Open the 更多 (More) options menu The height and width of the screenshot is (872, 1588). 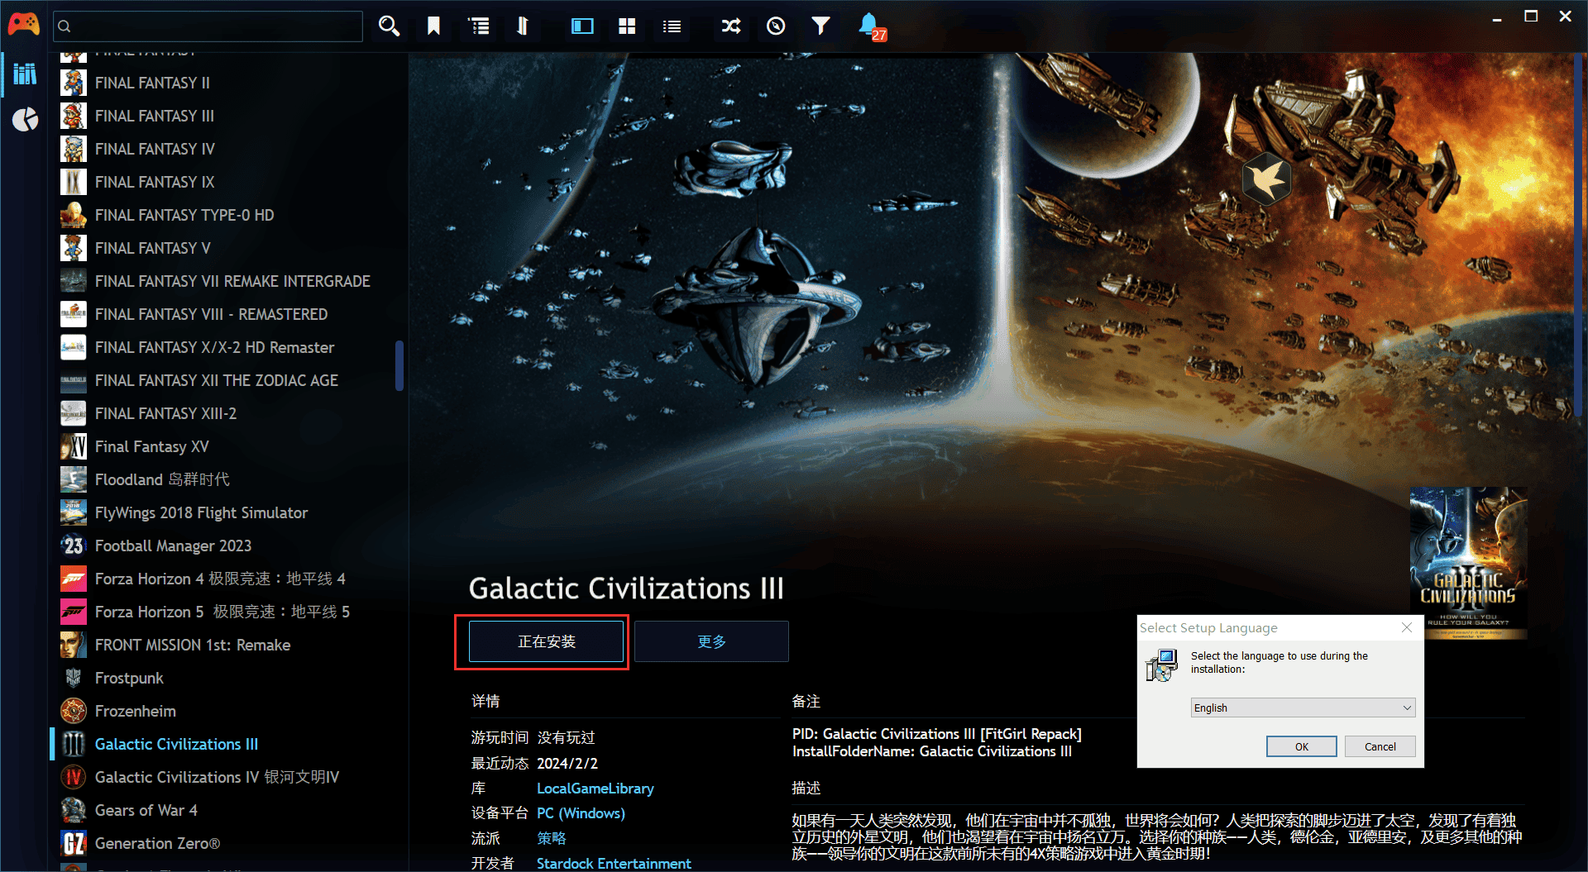point(711,641)
